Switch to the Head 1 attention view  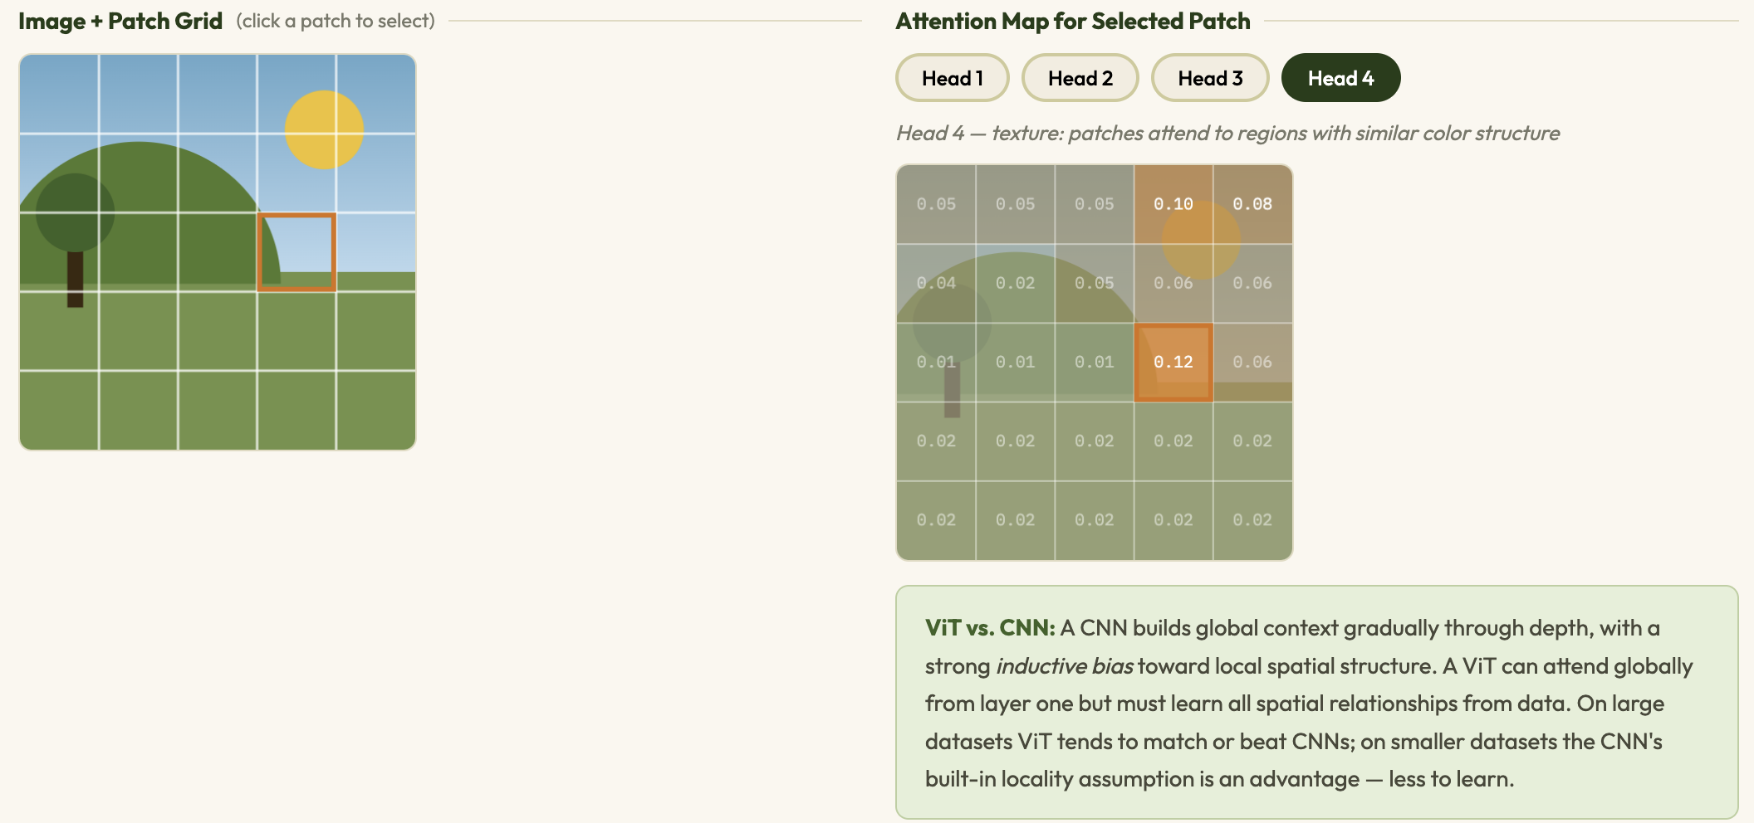coord(952,78)
